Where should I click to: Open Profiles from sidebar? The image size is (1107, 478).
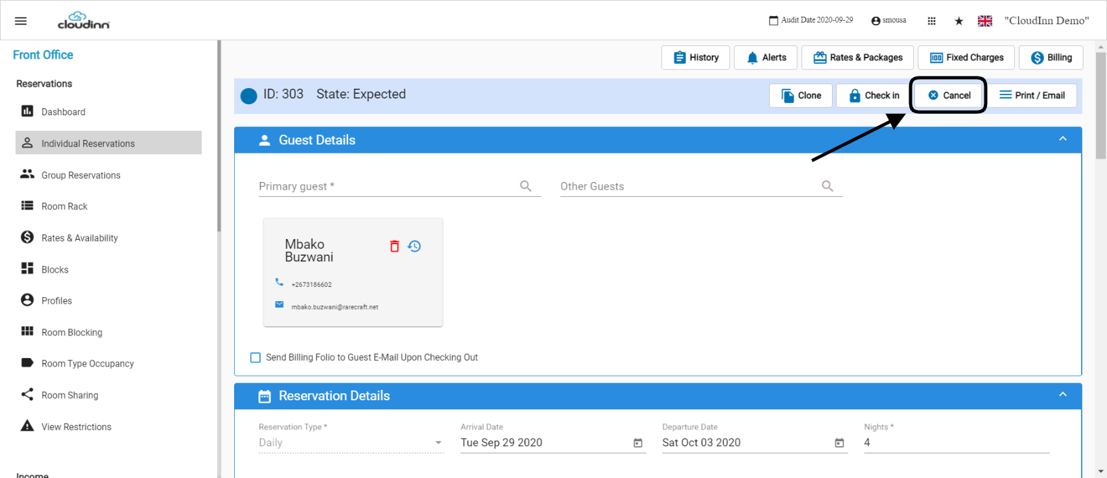tap(108, 301)
